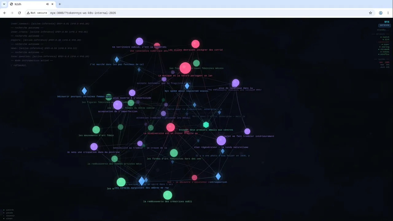This screenshot has height=221, width=393.
Task: Select pink node 'Les villes devraient intégrer des corrid'
Action: 195,44
